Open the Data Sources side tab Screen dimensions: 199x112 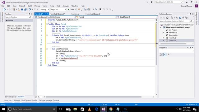coord(2,17)
